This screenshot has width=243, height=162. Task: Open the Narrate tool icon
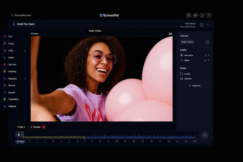5,64
